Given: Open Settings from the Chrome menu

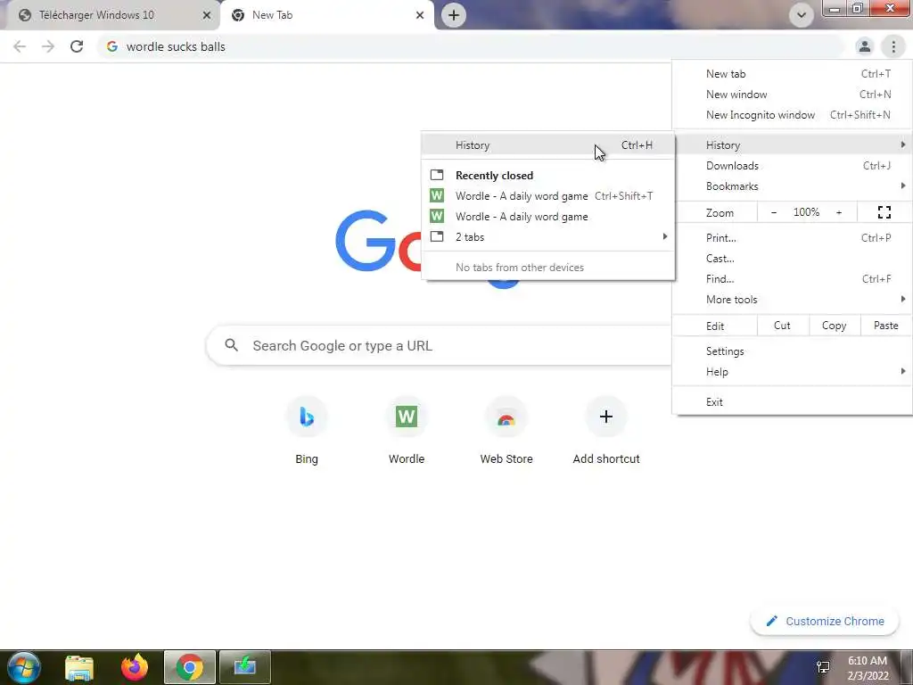Looking at the screenshot, I should tap(792, 351).
